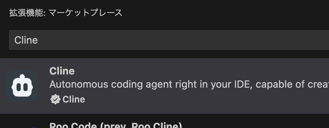Focus the extension search box containing Cline
Image resolution: width=329 pixels, height=128 pixels.
[169, 40]
